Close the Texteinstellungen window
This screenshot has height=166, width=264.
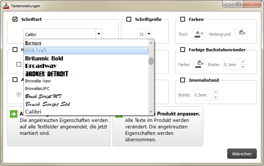pyautogui.click(x=252, y=4)
